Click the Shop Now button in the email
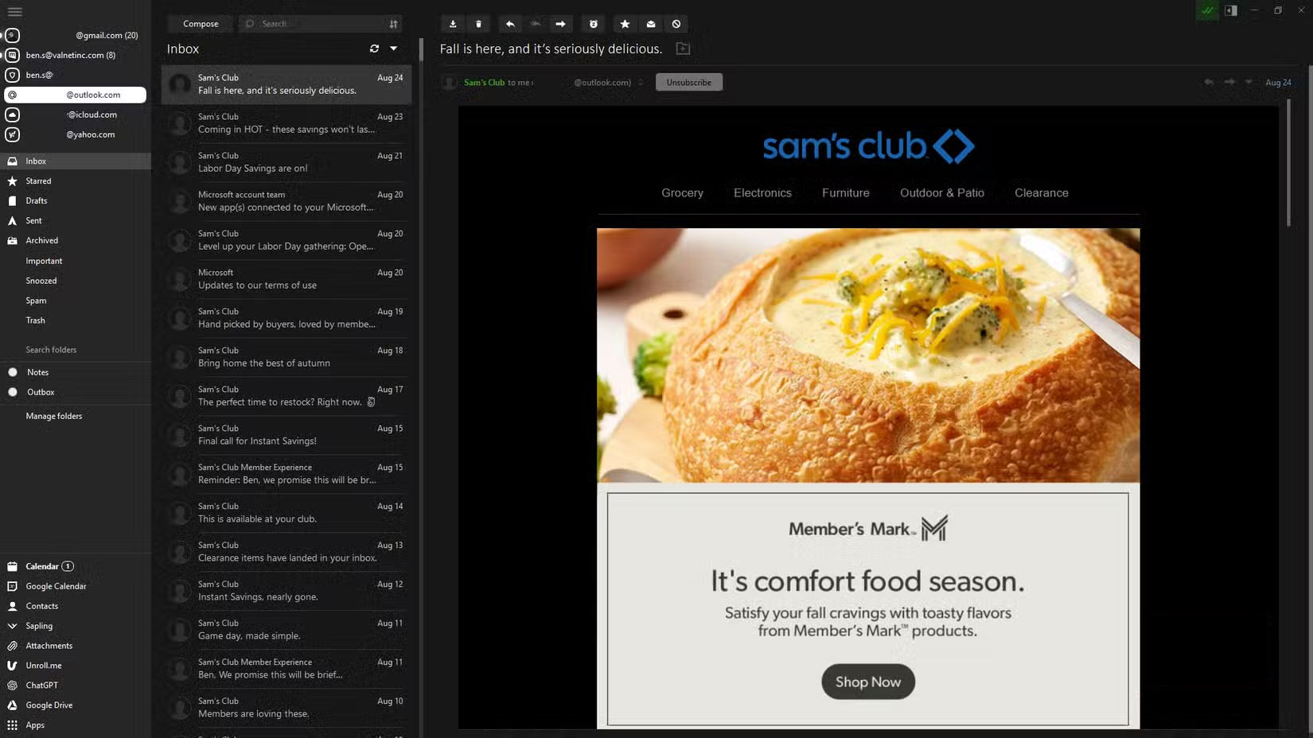Screen dimensions: 1313x738 pos(868,682)
